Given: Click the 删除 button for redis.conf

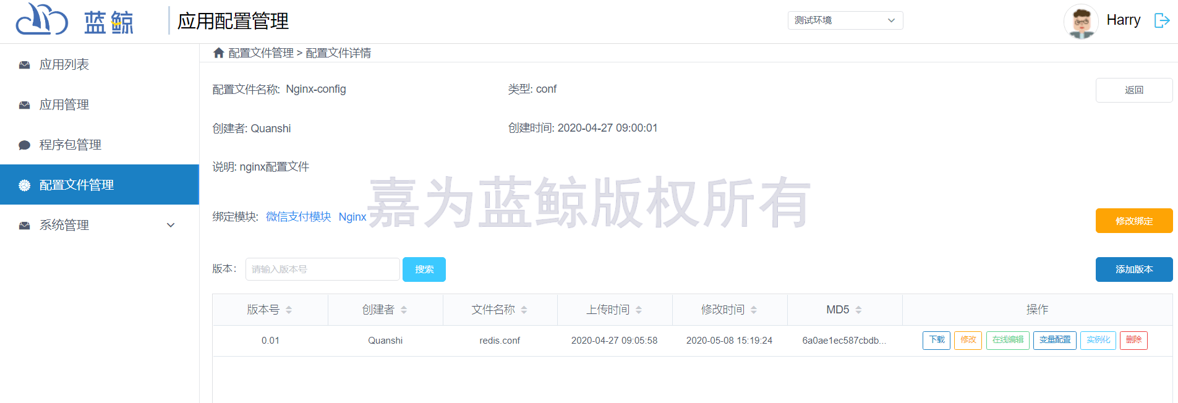Looking at the screenshot, I should click(1133, 341).
